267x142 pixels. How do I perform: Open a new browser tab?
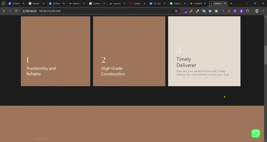(x=231, y=3)
